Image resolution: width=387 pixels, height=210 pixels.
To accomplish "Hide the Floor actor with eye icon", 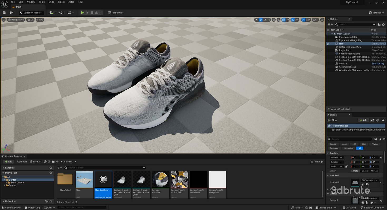I will (328, 44).
